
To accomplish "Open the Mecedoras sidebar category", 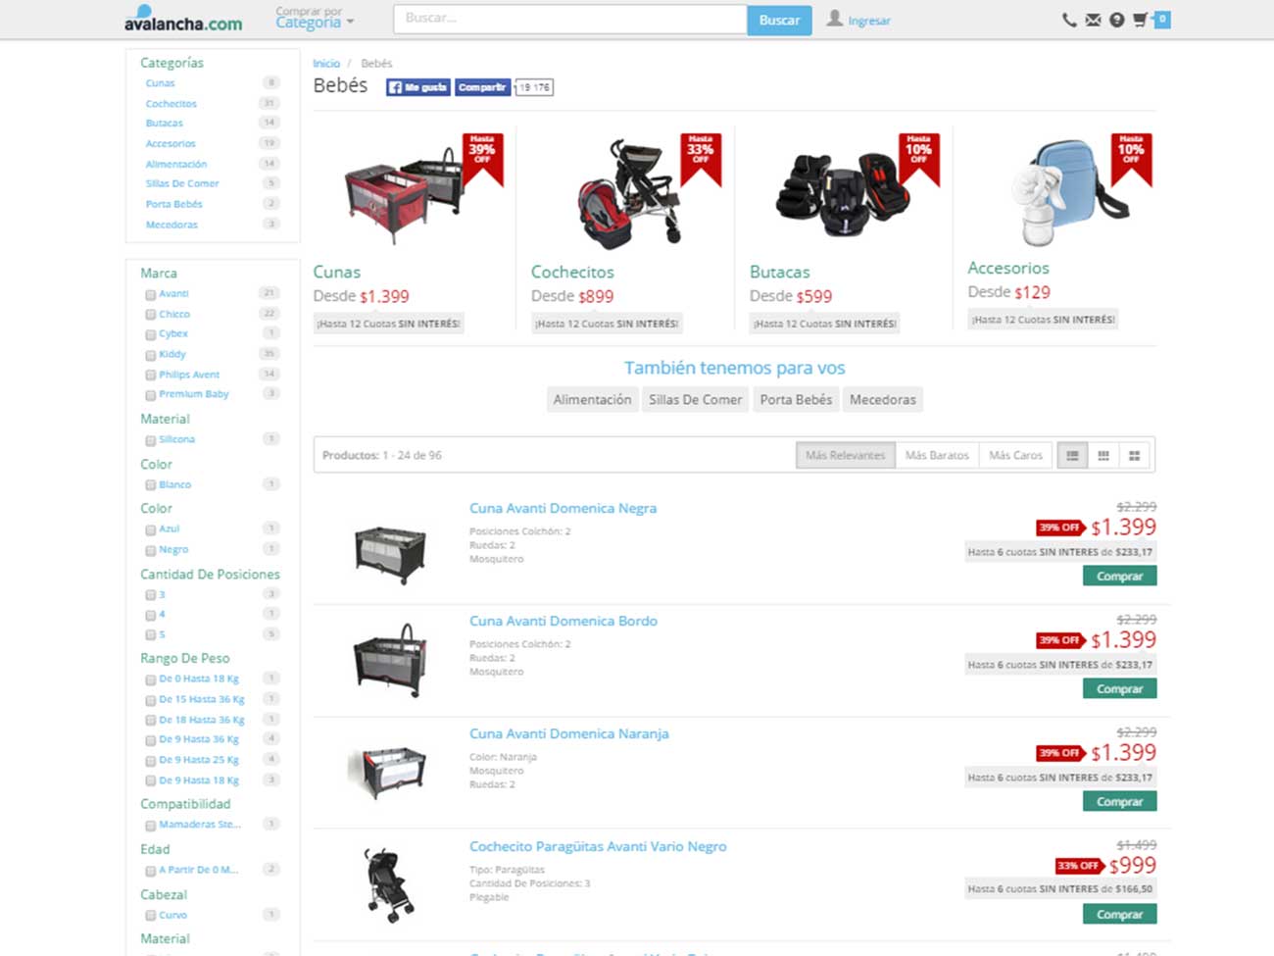I will coord(171,226).
